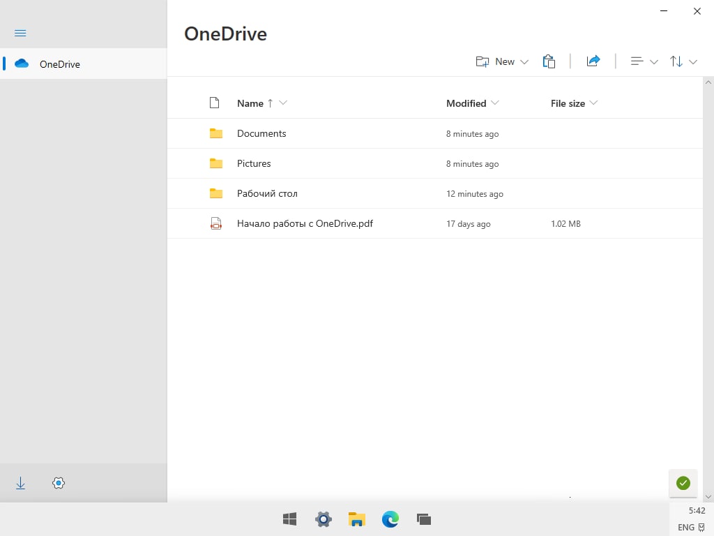Sort by the Name column header
Viewport: 714px width, 536px height.
point(250,103)
